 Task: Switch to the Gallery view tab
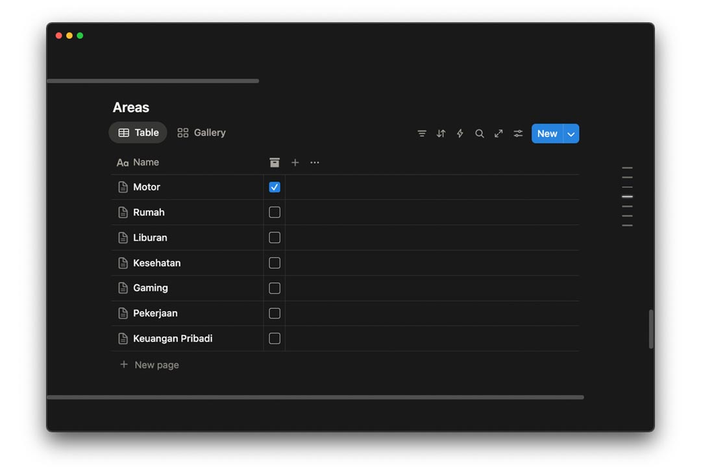point(202,133)
